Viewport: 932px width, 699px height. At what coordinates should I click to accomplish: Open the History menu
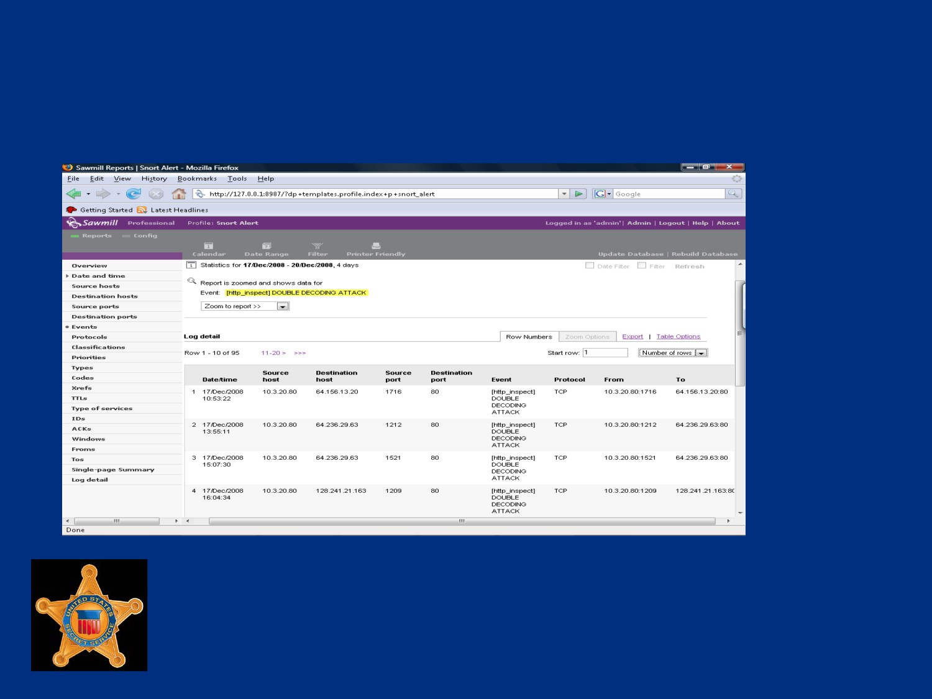[x=154, y=178]
